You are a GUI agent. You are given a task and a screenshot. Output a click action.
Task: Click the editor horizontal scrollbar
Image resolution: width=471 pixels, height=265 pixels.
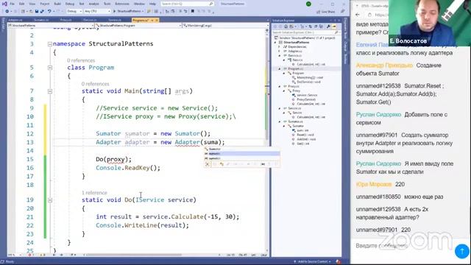tap(134, 255)
